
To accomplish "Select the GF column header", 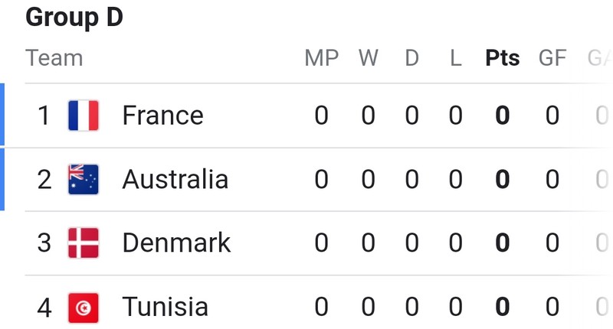I will point(552,58).
